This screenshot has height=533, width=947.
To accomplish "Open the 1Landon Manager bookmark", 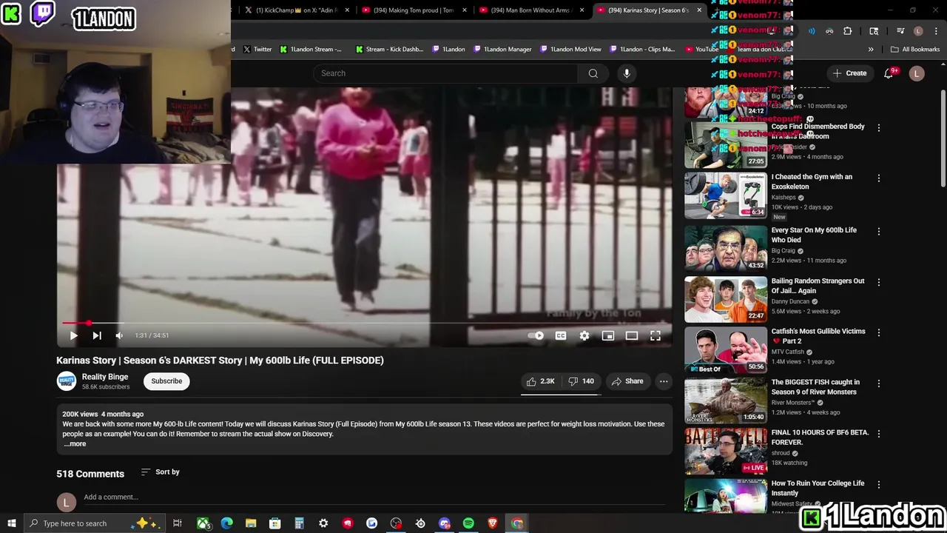I will tap(502, 49).
